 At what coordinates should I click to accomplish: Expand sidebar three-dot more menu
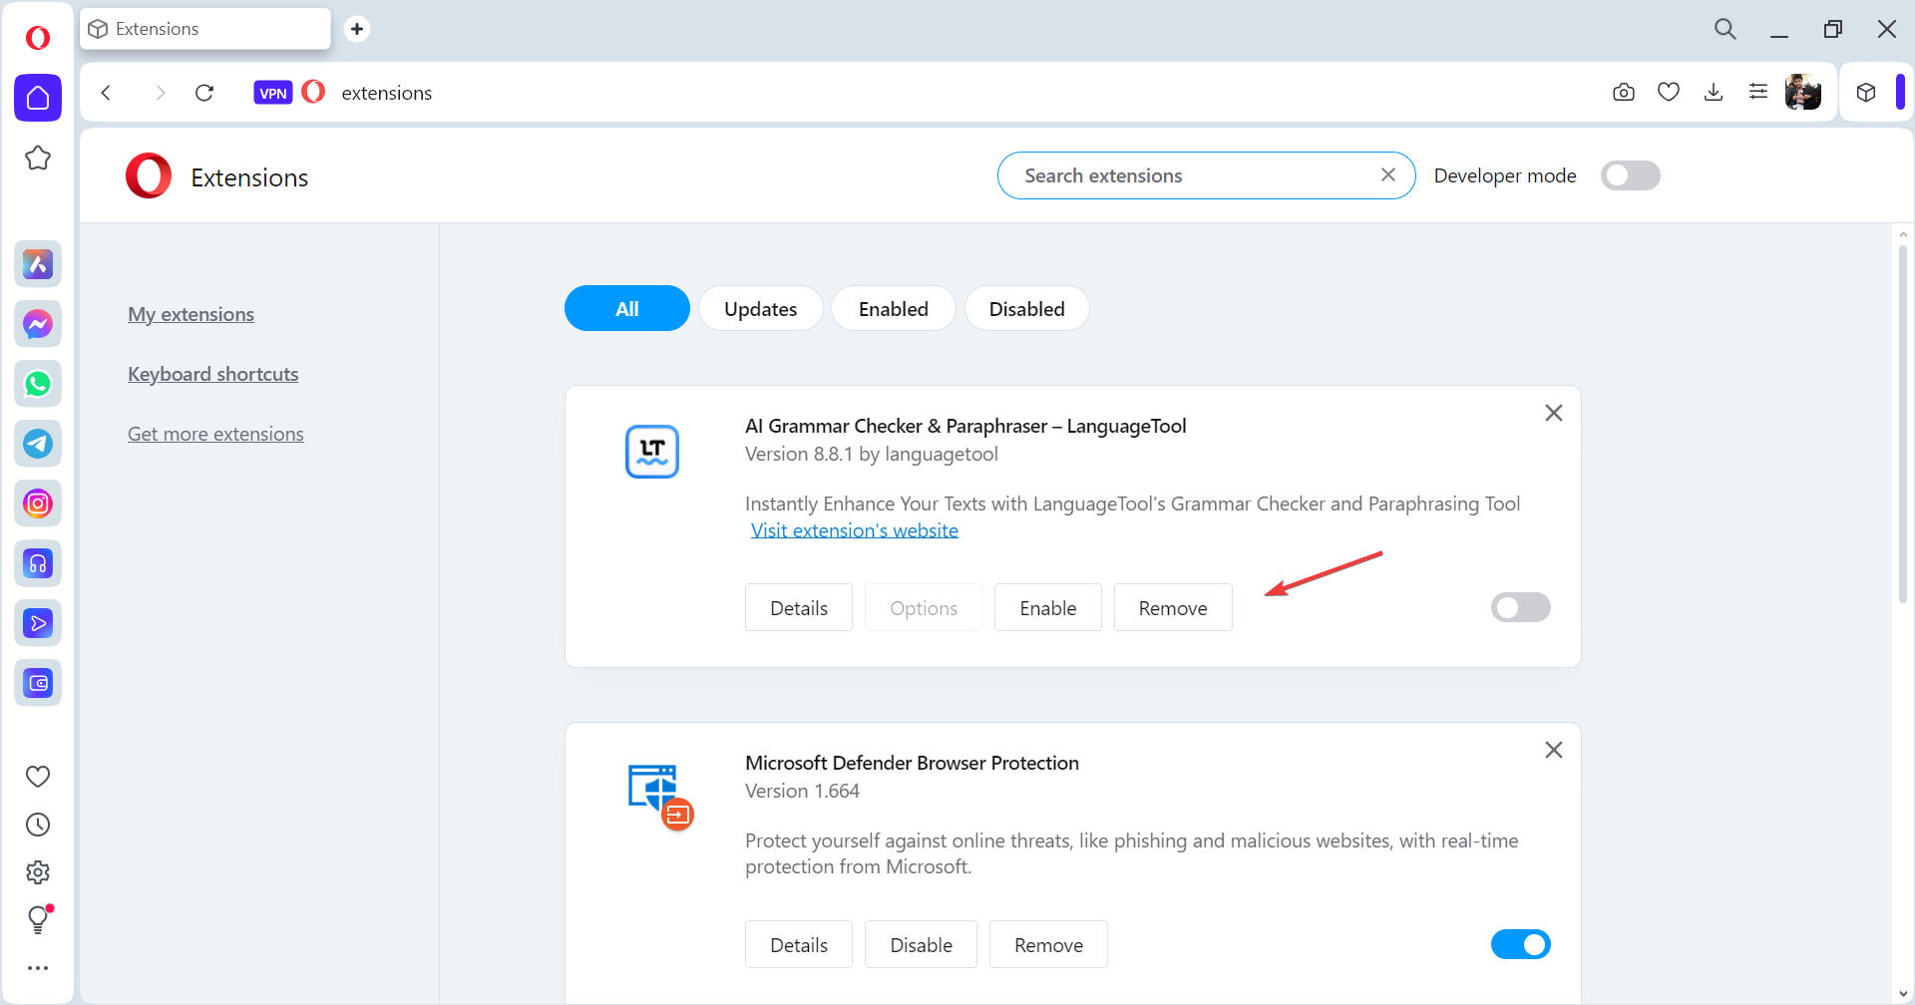[x=38, y=968]
